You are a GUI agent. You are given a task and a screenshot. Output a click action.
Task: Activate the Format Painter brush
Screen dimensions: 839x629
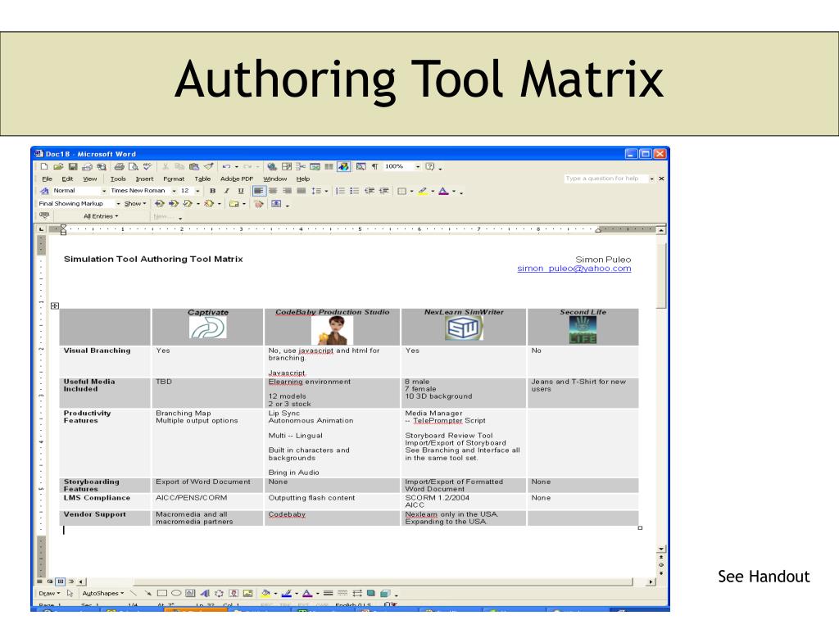click(208, 167)
